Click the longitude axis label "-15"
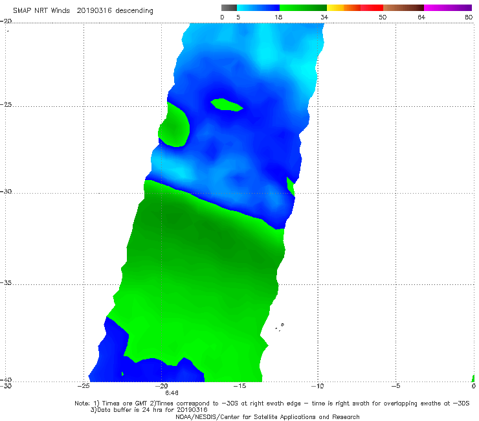Viewport: 479px width, 421px height. [x=240, y=386]
